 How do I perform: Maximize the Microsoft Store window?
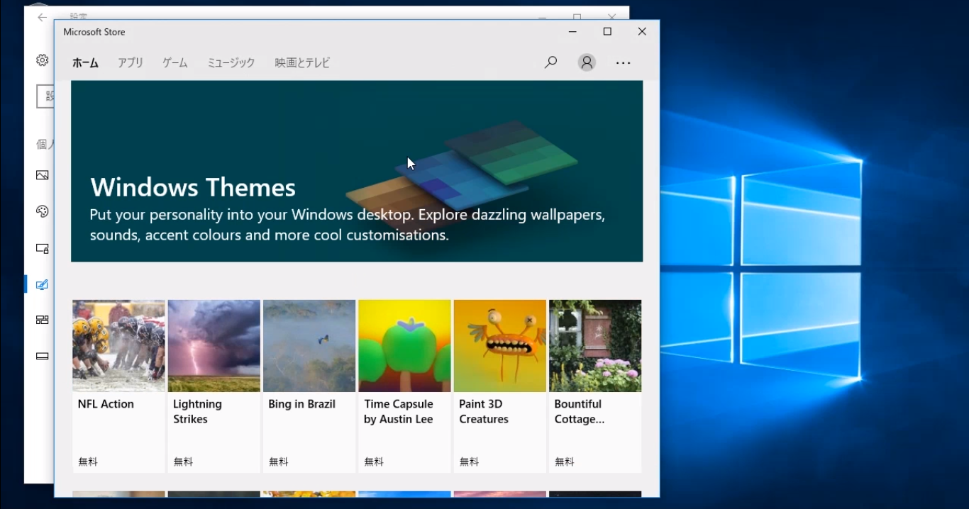(607, 32)
